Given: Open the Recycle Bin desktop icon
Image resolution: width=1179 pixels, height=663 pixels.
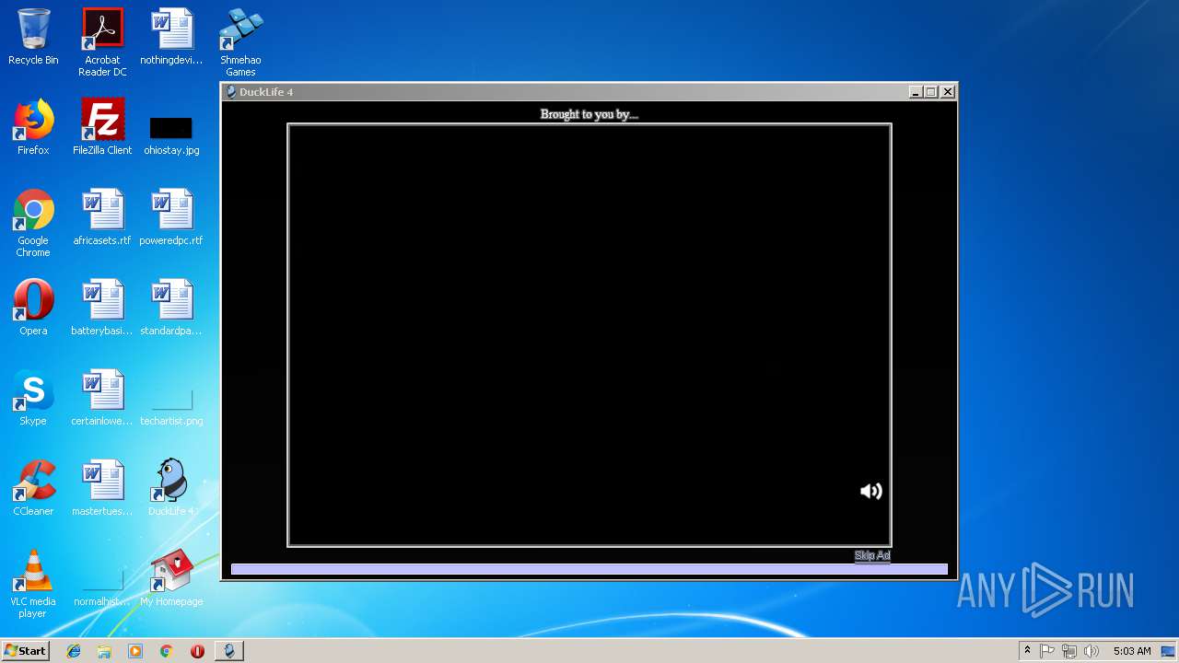Looking at the screenshot, I should coord(33,38).
